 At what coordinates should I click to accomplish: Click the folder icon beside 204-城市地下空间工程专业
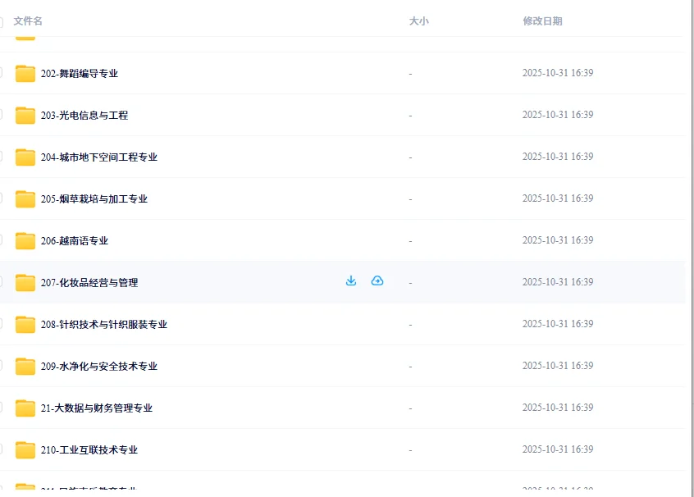click(25, 157)
